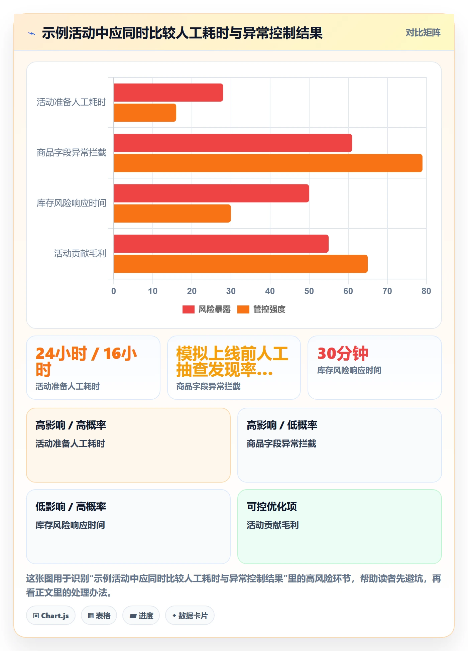The height and width of the screenshot is (651, 468).
Task: Click the x-axis tick value 80
Action: (426, 291)
